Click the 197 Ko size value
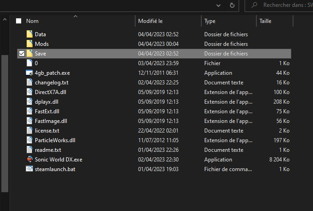313x211 pixels. click(x=281, y=140)
